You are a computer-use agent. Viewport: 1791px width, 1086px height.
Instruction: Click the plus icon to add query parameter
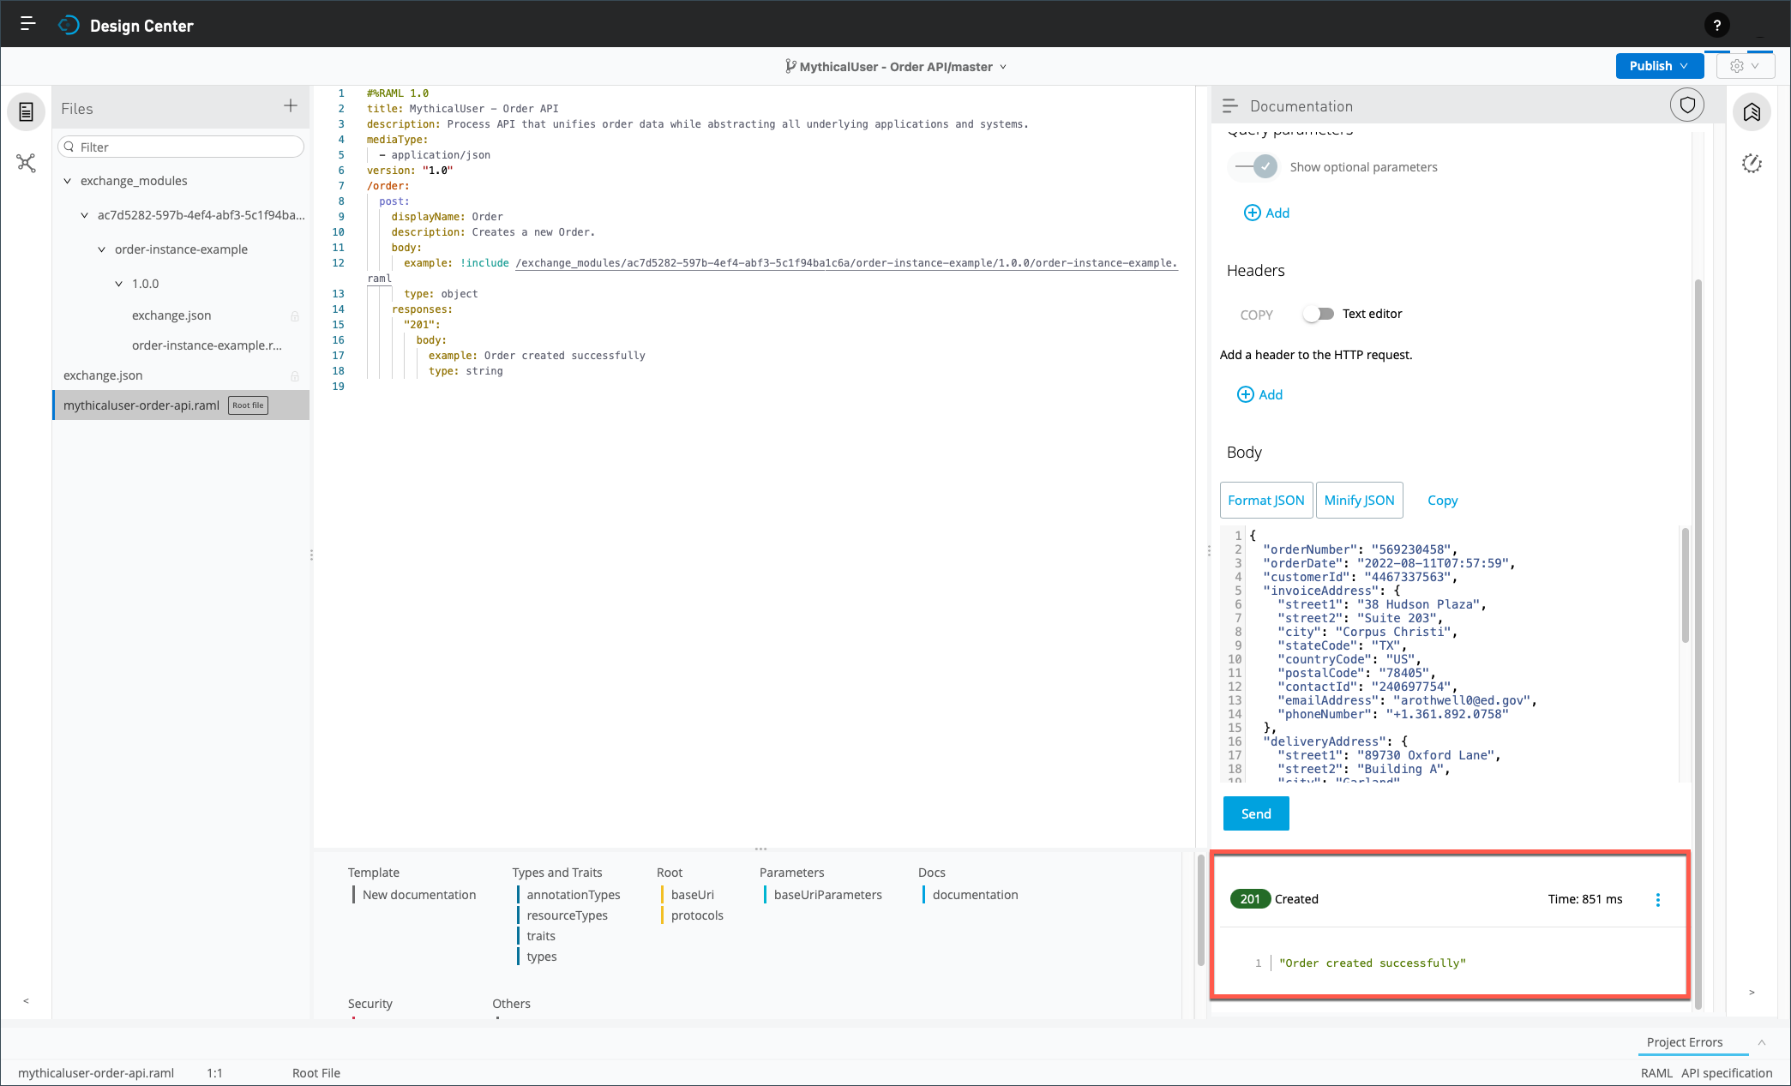click(1253, 213)
